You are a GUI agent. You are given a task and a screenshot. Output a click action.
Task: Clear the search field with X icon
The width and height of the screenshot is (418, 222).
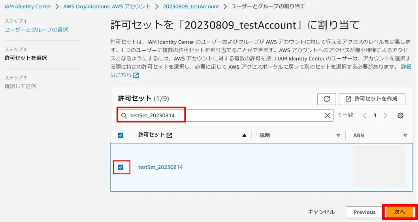(327, 115)
